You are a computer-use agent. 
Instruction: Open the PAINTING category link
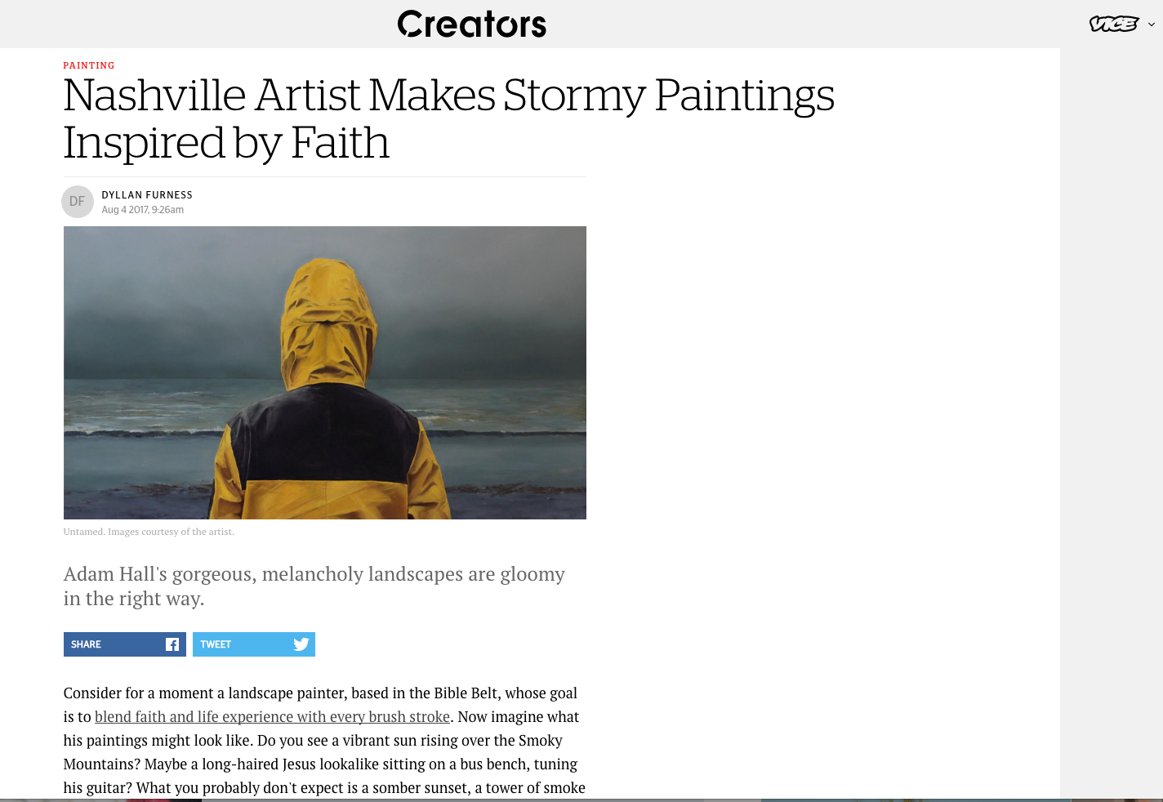(89, 65)
